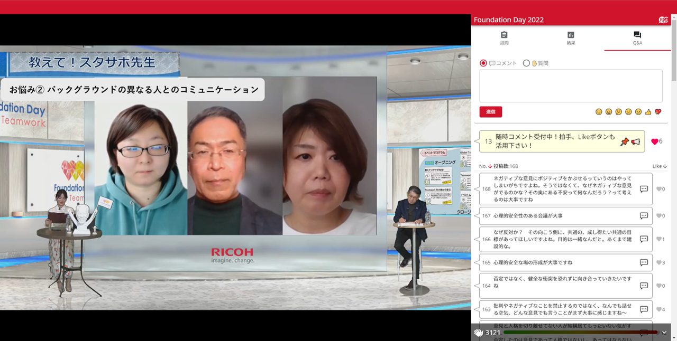Viewport: 677px width, 341px height.
Task: Insert the slightly smiling face emoji
Action: pos(599,112)
